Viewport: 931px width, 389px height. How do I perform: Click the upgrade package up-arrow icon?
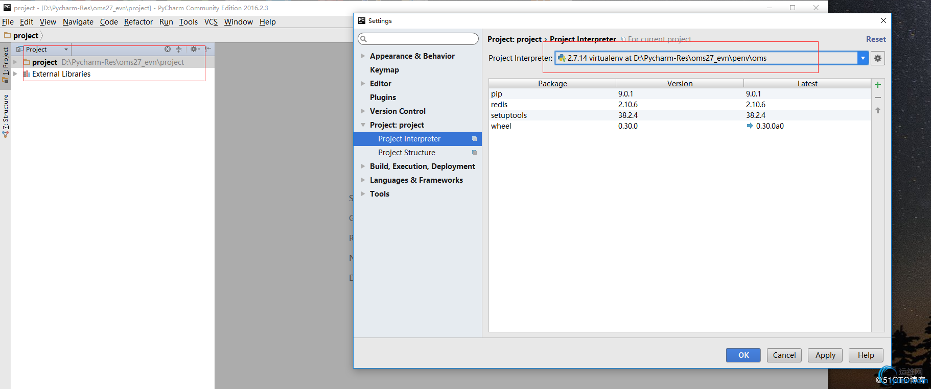tap(878, 110)
